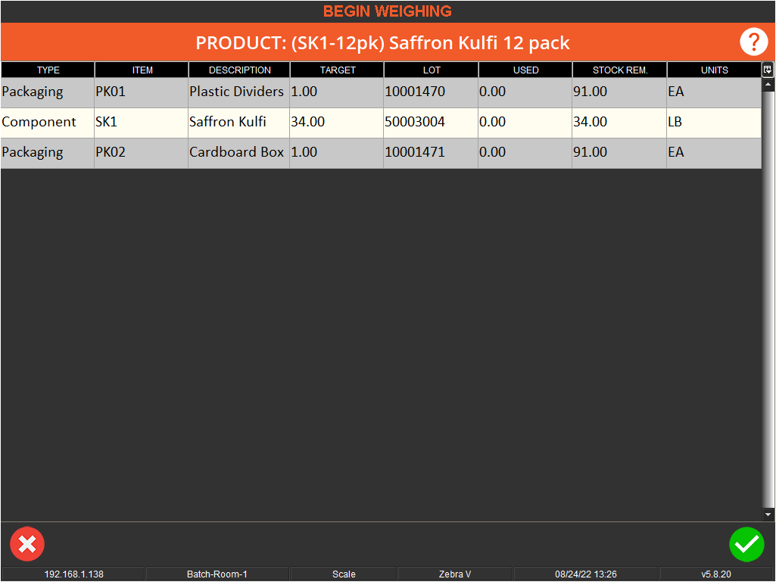Select the Saffron Kulfi description cell
The height and width of the screenshot is (582, 776).
click(239, 123)
